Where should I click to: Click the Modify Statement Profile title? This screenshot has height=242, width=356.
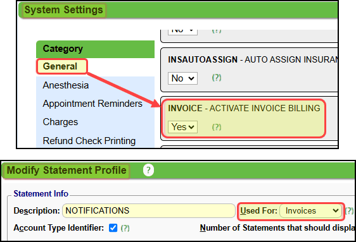(x=67, y=170)
